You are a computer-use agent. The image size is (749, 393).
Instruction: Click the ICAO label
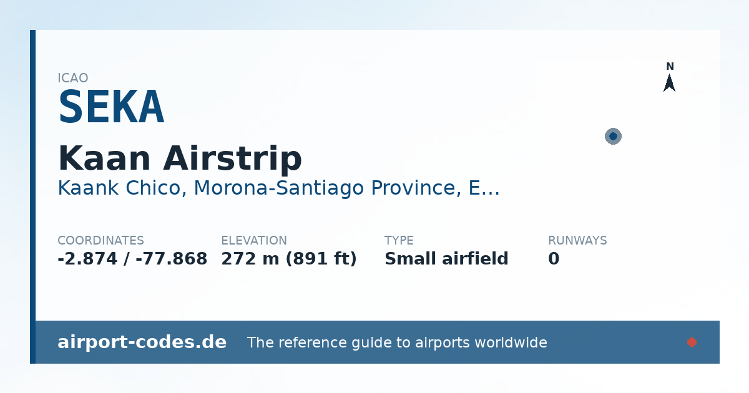73,78
